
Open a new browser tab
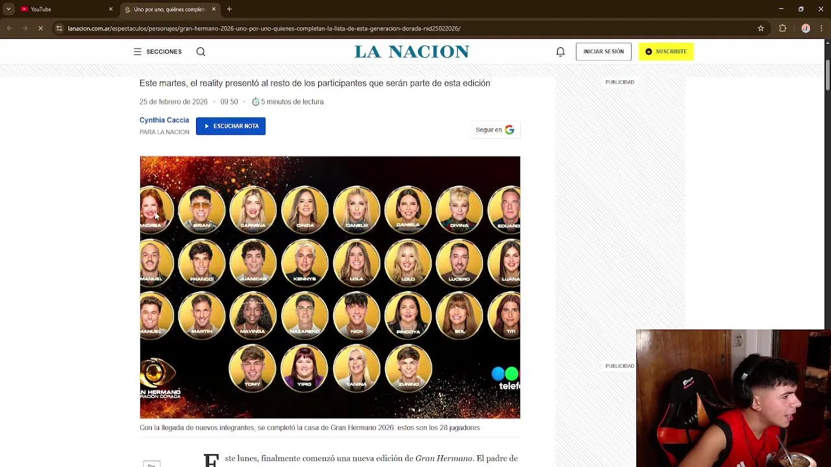[x=229, y=9]
